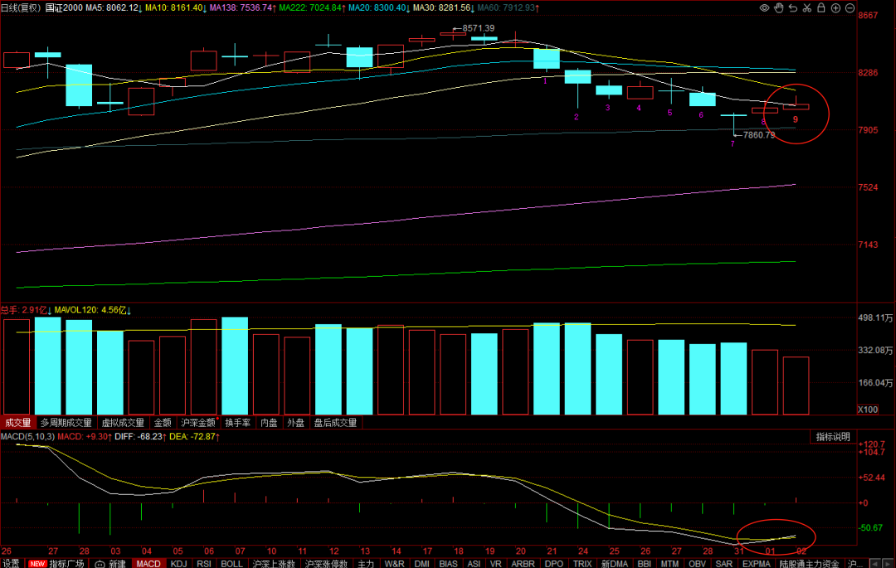Toggle the eye visibility icon
Image resolution: width=896 pixels, height=568 pixels.
(765, 8)
